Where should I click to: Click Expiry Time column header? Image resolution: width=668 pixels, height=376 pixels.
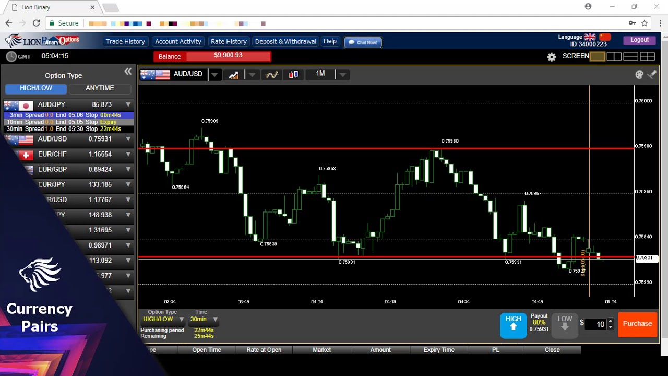pos(439,350)
